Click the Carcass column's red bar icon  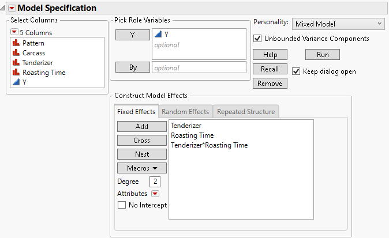coord(16,53)
